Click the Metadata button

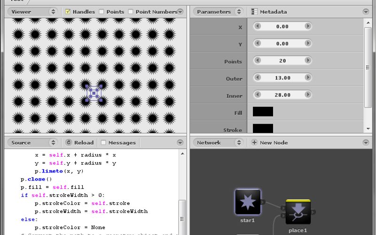(269, 11)
